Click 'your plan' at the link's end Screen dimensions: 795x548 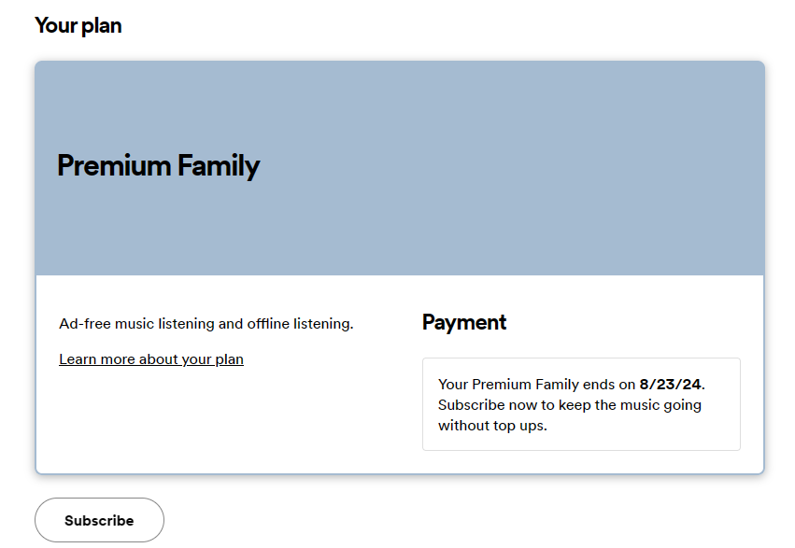point(214,359)
